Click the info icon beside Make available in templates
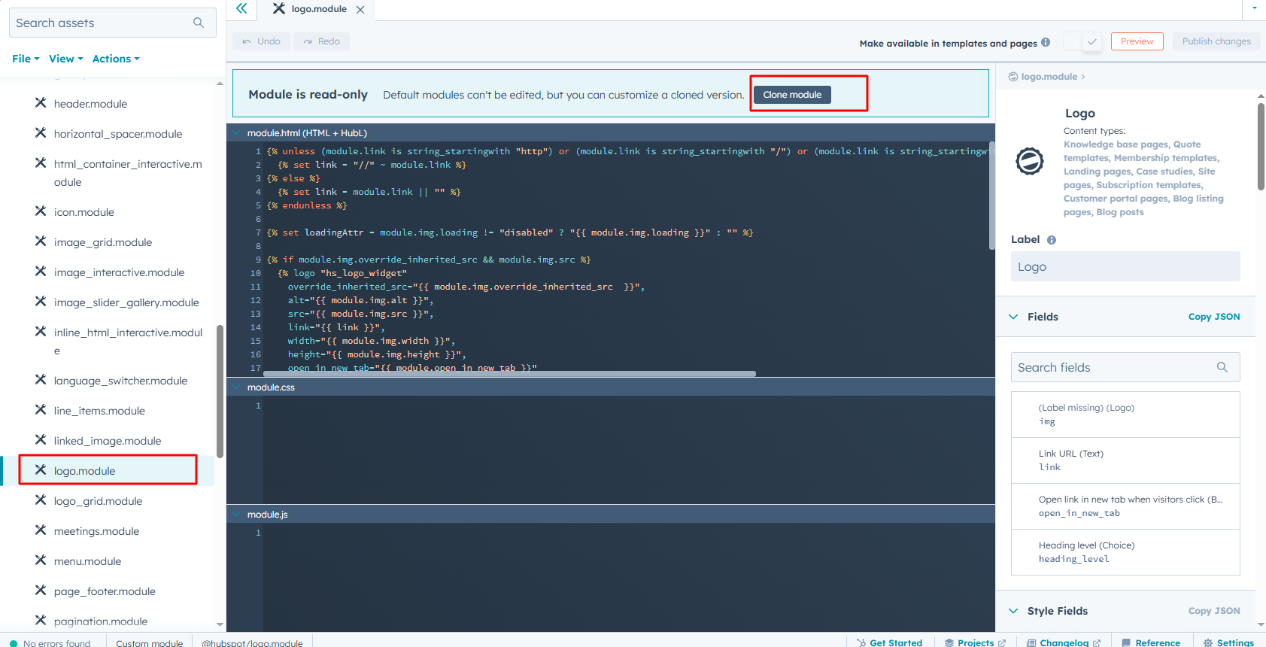 pos(1046,42)
